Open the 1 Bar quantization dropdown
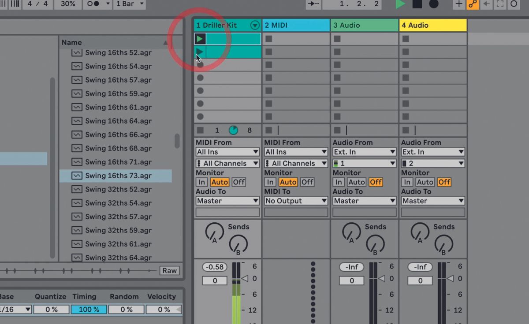 (129, 4)
